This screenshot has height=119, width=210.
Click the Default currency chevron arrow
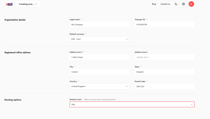127,39
